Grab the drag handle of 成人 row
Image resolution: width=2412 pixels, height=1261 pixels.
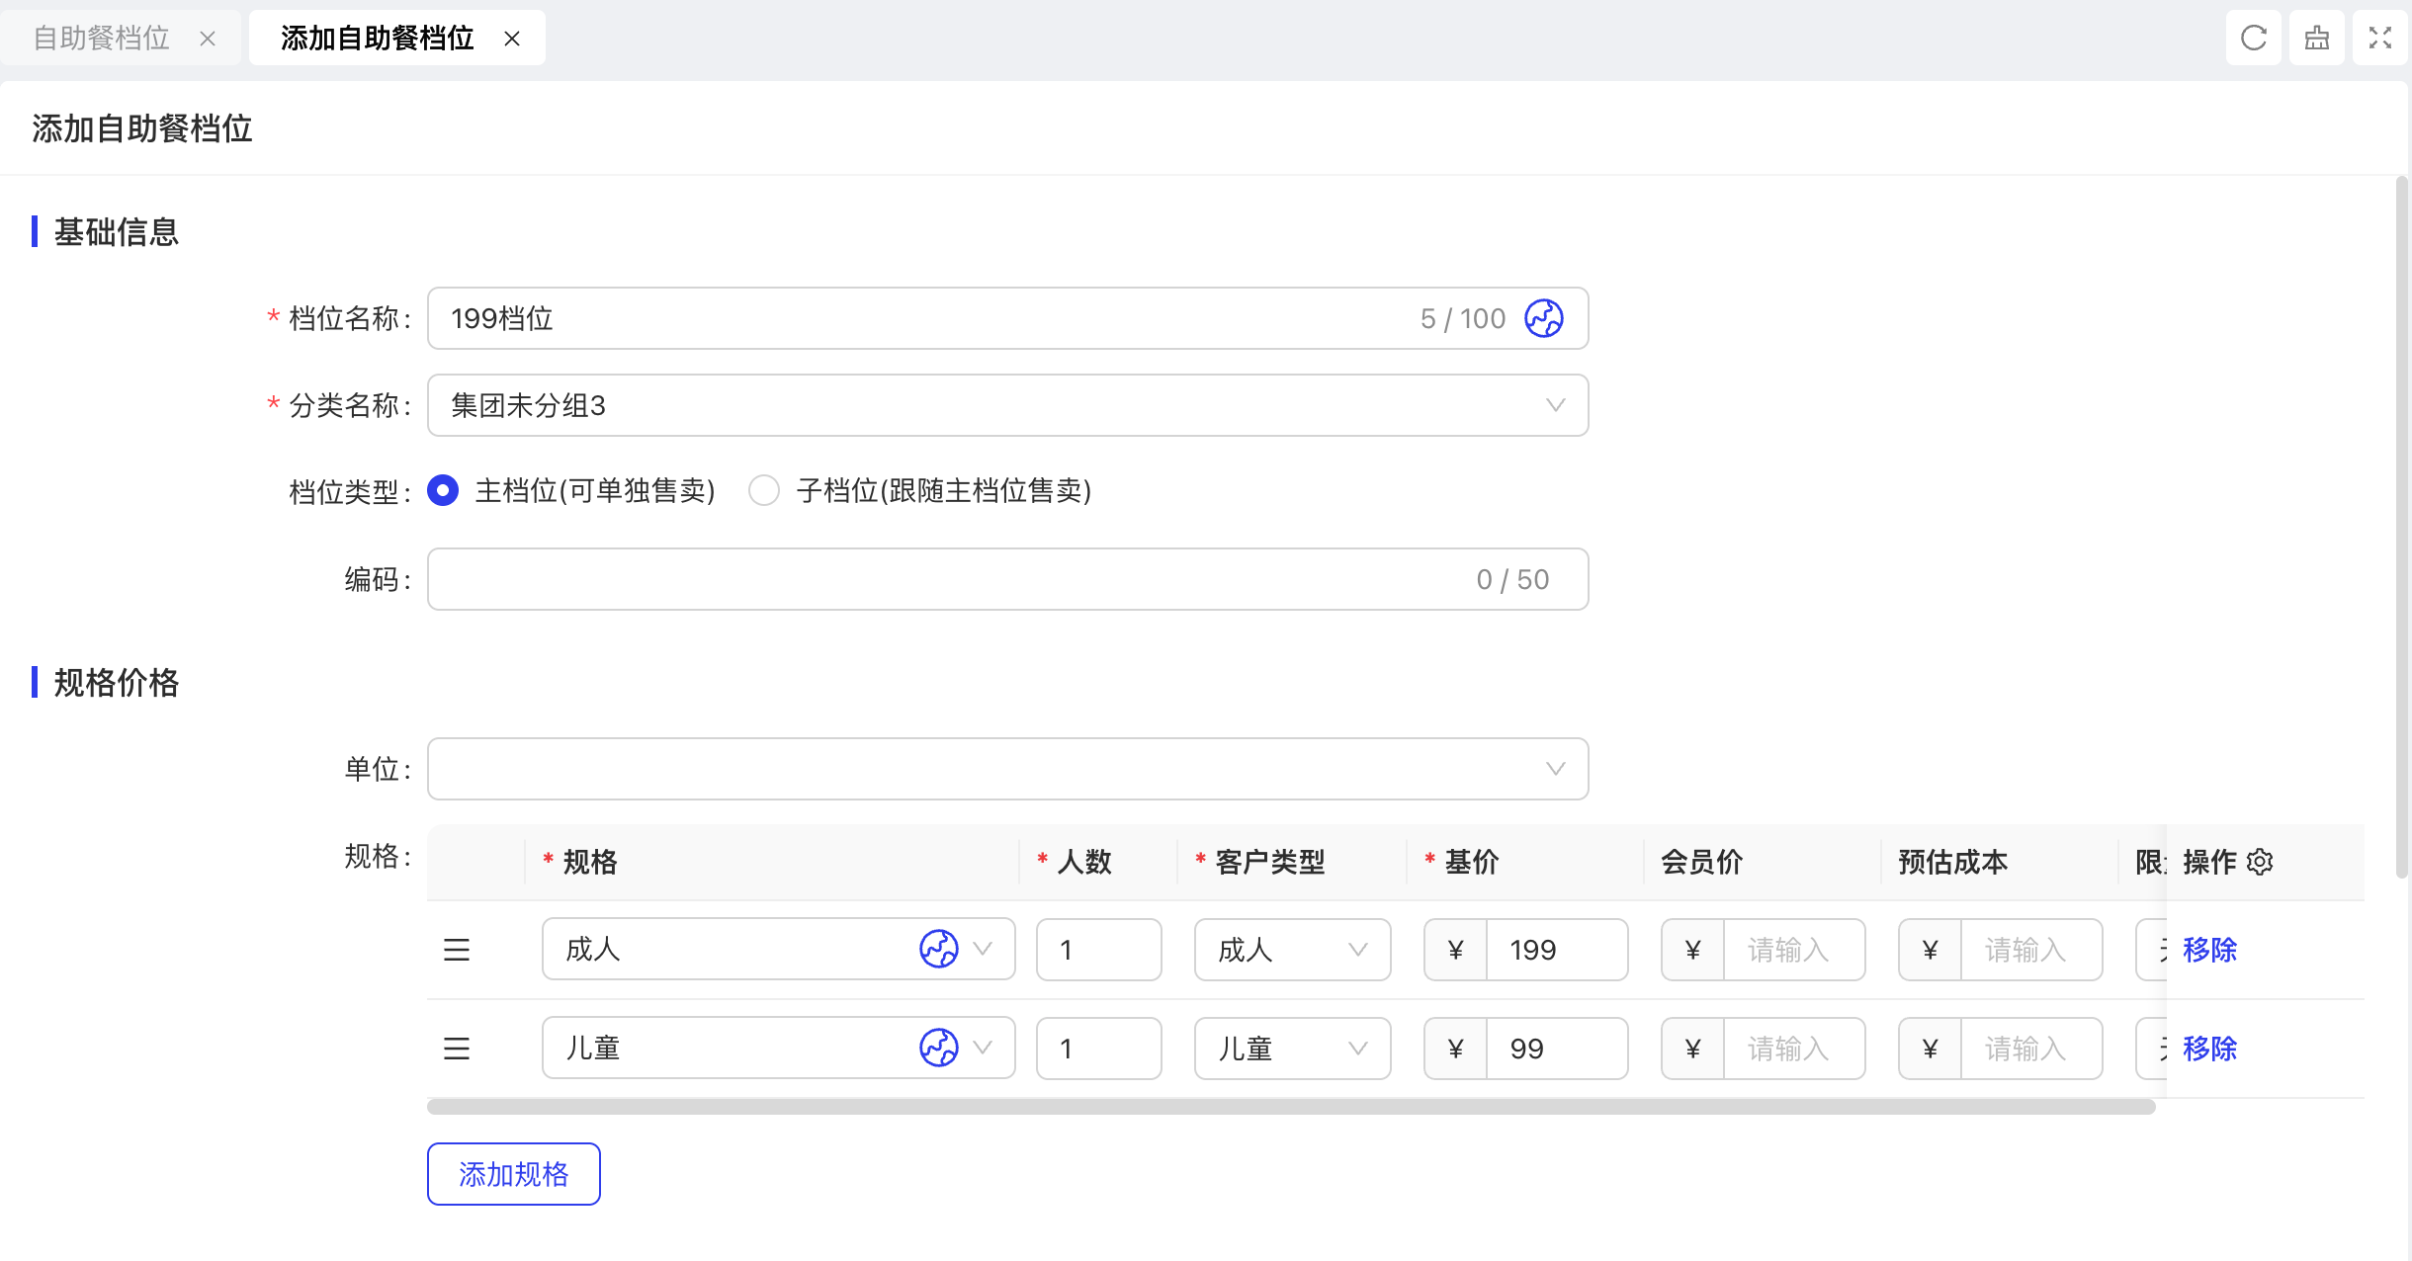tap(457, 950)
